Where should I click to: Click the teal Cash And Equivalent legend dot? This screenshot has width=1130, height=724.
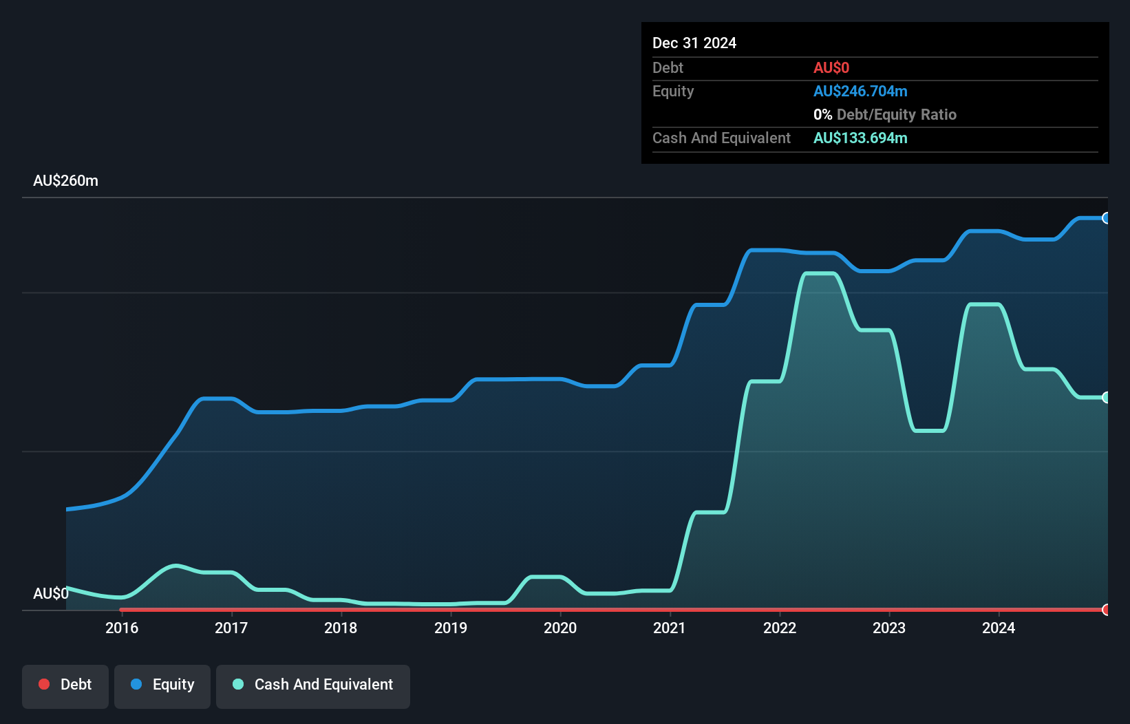238,684
